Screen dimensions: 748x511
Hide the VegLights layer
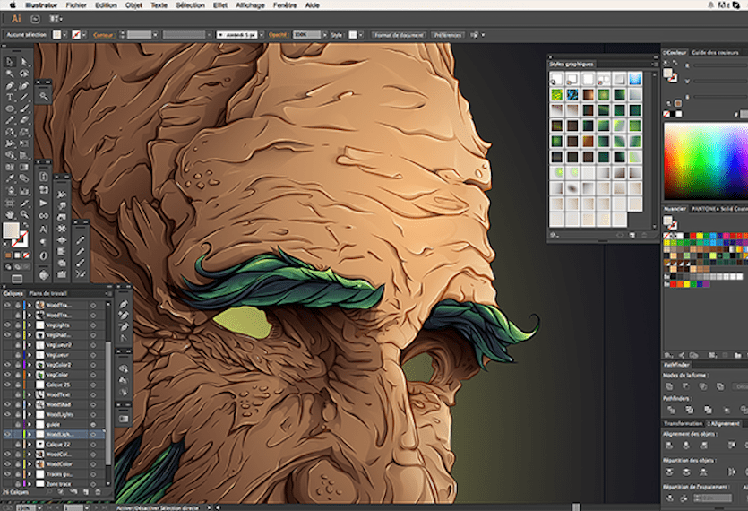point(7,325)
